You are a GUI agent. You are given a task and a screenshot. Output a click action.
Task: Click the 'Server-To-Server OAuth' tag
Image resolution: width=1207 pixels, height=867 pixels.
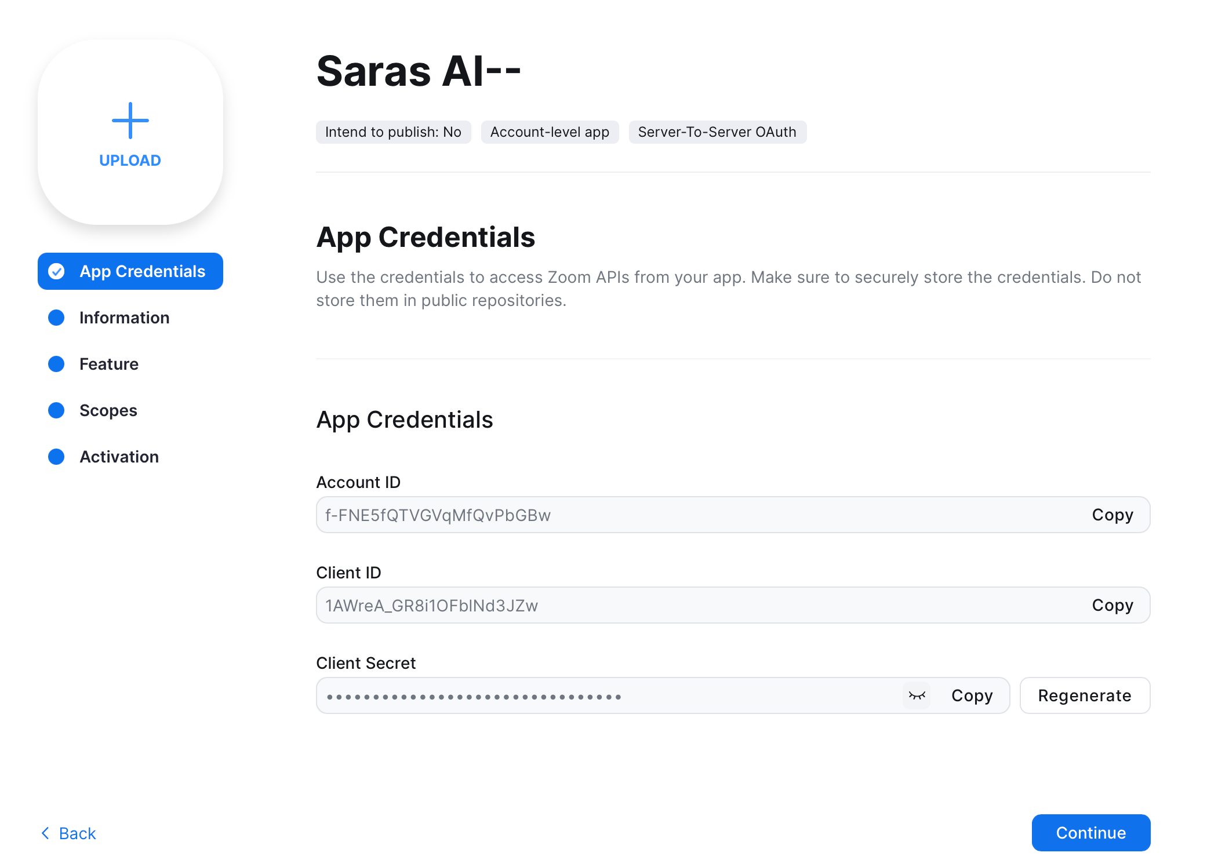717,132
